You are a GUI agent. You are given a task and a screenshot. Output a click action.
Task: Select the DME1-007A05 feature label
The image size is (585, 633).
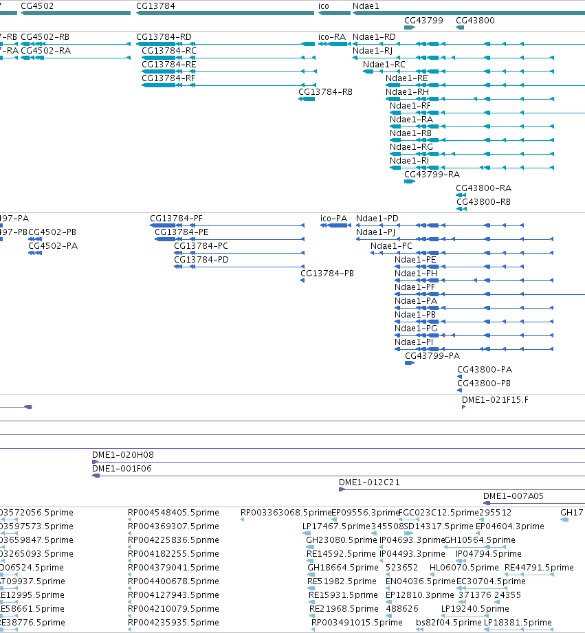coord(514,496)
